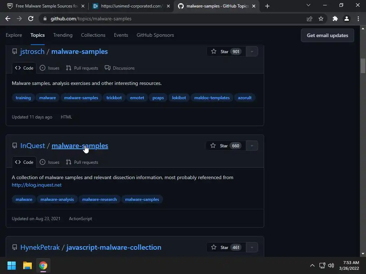Select the maldoc-templates topic tag
This screenshot has width=366, height=274.
[212, 98]
